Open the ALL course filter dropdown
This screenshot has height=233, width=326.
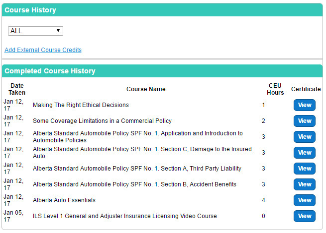click(x=35, y=31)
